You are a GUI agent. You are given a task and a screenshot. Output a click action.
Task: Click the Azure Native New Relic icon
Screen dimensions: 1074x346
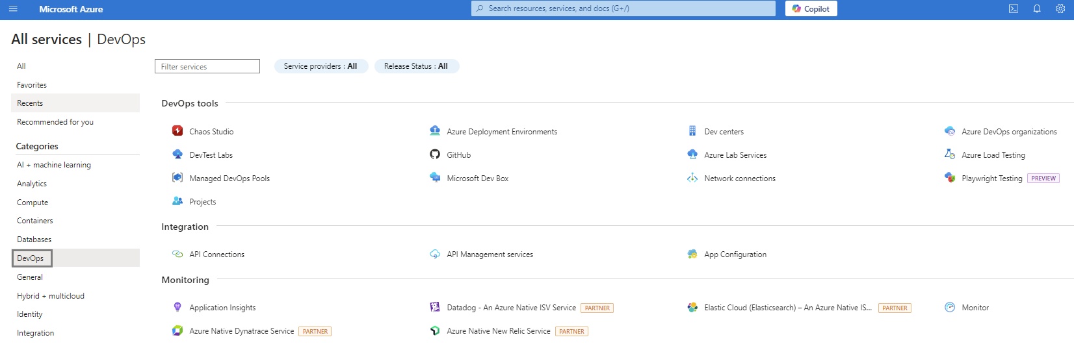435,330
